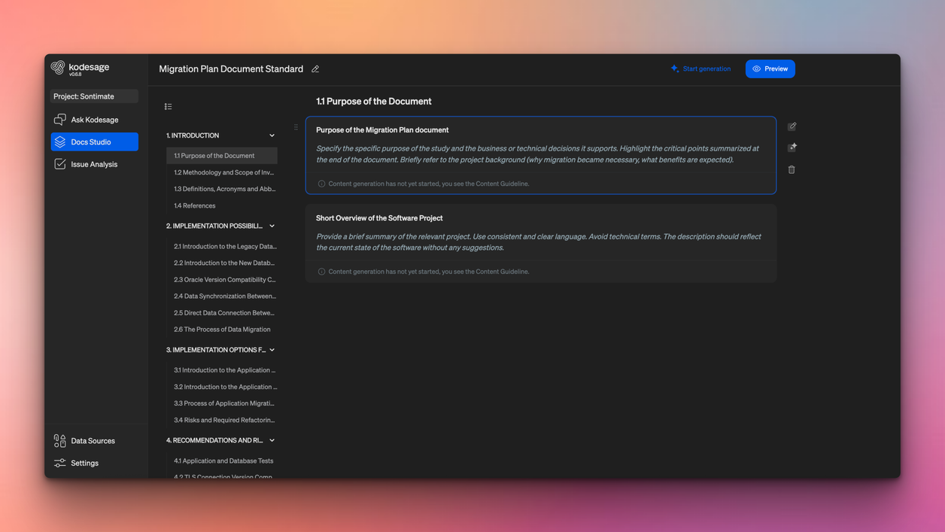Collapse the 2. IMPLEMENTATION POSSIBILI... section
The width and height of the screenshot is (945, 532).
272,226
